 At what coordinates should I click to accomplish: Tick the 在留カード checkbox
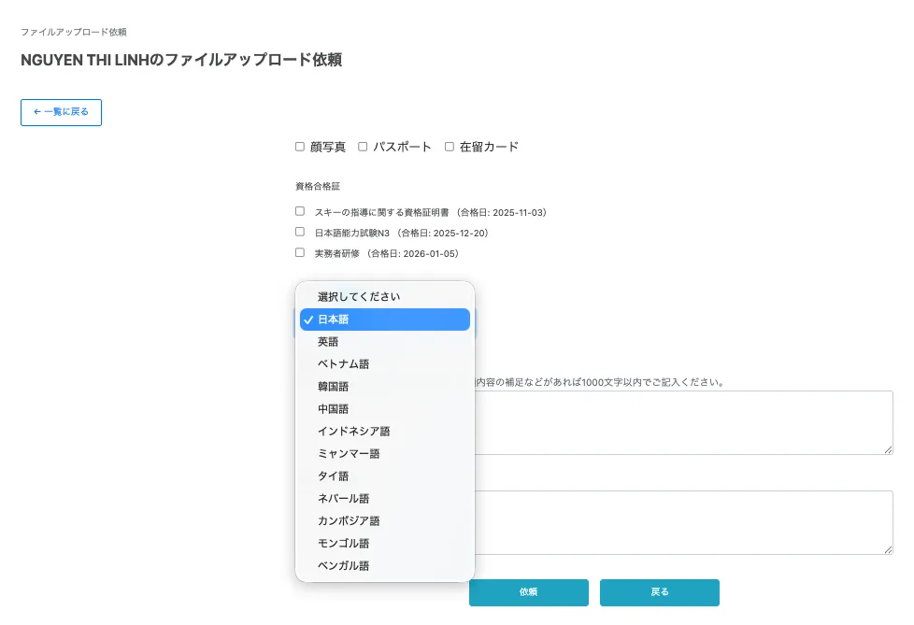click(449, 147)
